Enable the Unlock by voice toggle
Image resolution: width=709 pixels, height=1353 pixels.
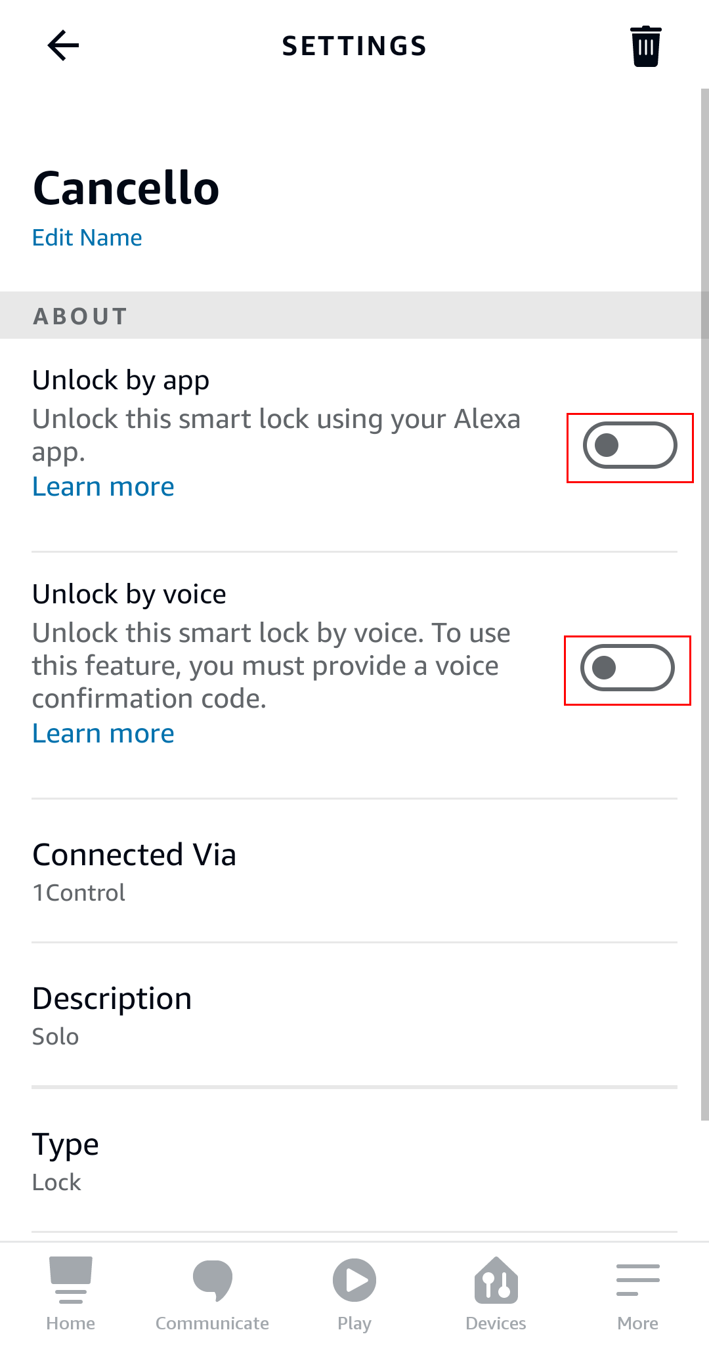pos(628,668)
